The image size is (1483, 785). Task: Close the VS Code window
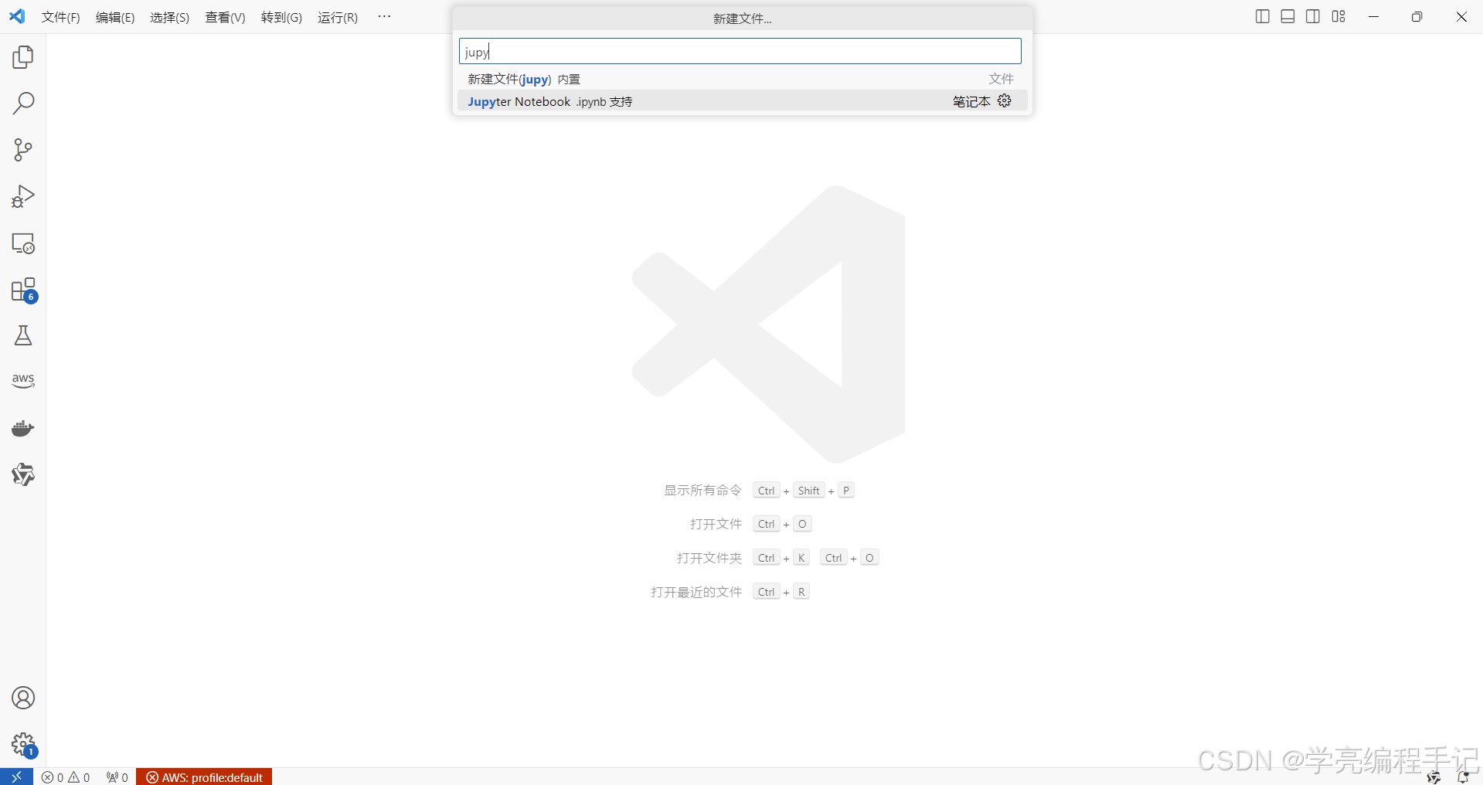tap(1461, 16)
